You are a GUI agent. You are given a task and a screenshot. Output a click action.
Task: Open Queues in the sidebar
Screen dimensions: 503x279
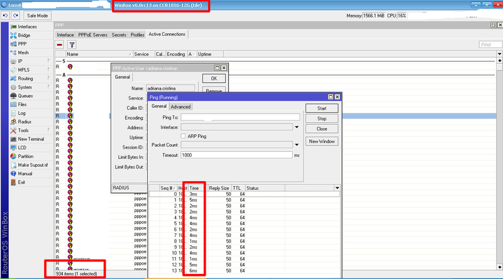coord(25,96)
